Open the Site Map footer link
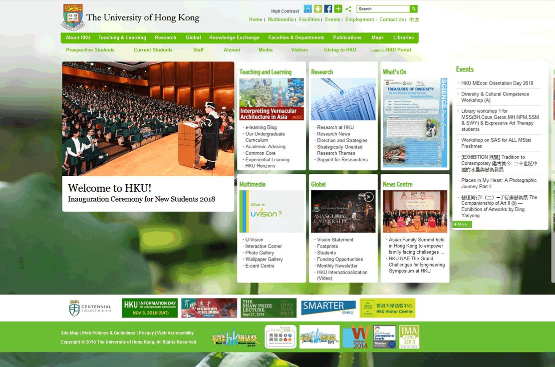Image resolution: width=555 pixels, height=367 pixels. [x=70, y=333]
